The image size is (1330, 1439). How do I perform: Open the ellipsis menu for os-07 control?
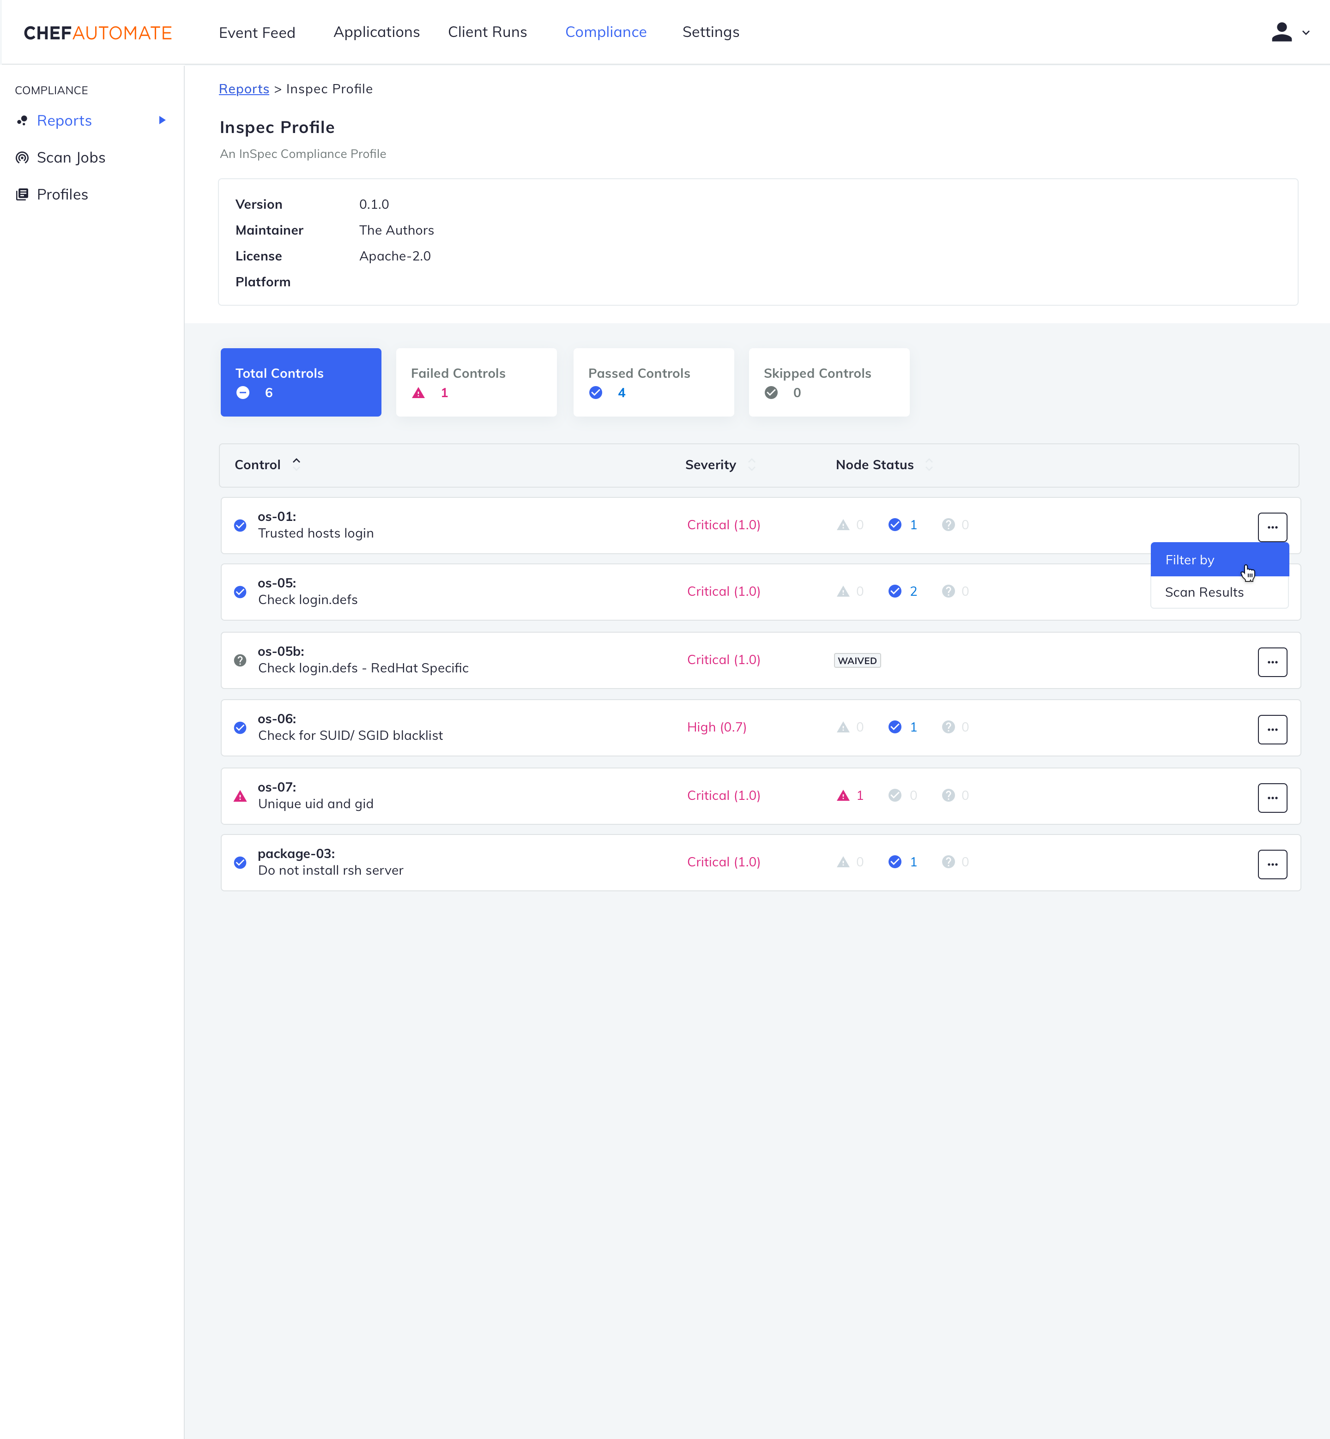point(1272,797)
